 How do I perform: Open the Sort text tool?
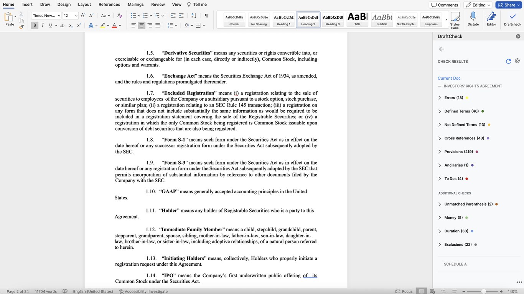(x=194, y=16)
